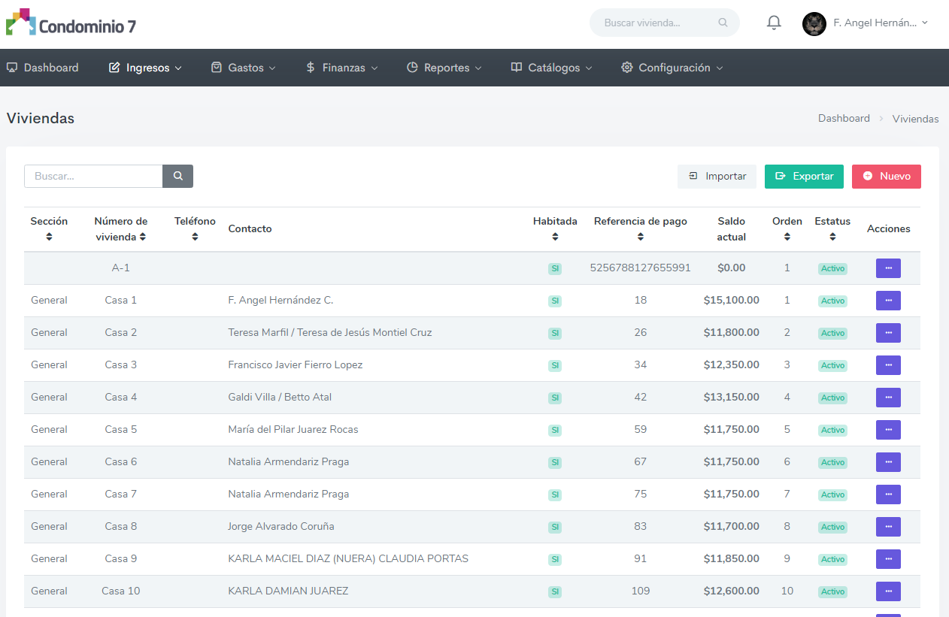Click the green Exportar button
949x617 pixels.
(804, 177)
